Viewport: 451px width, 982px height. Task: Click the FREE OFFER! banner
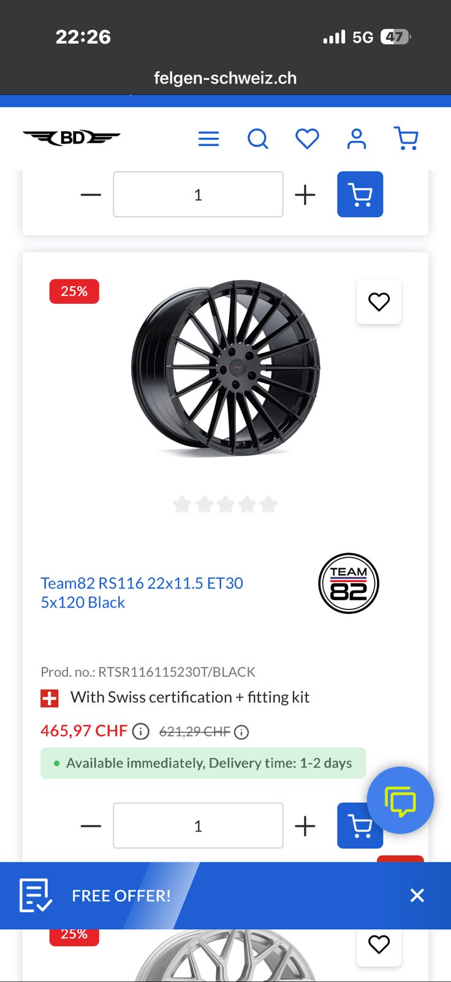[x=121, y=895]
